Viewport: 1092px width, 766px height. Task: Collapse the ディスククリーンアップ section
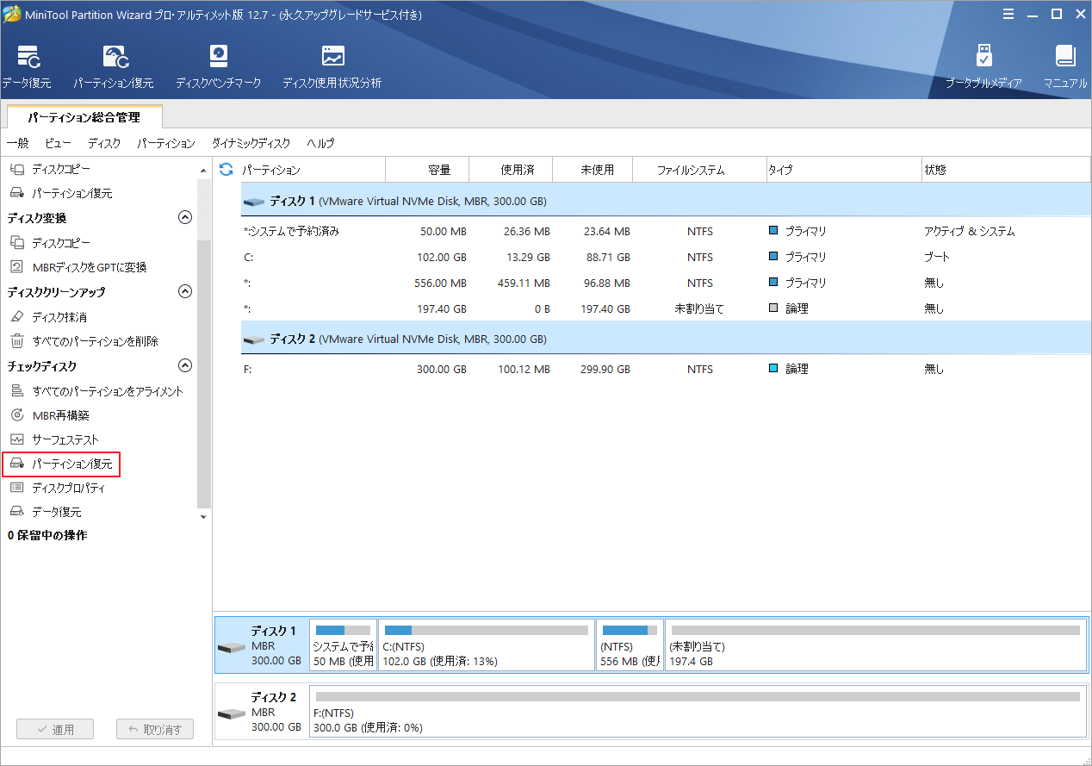coord(184,292)
